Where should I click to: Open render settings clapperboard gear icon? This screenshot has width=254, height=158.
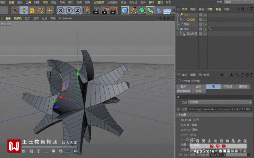(114, 11)
